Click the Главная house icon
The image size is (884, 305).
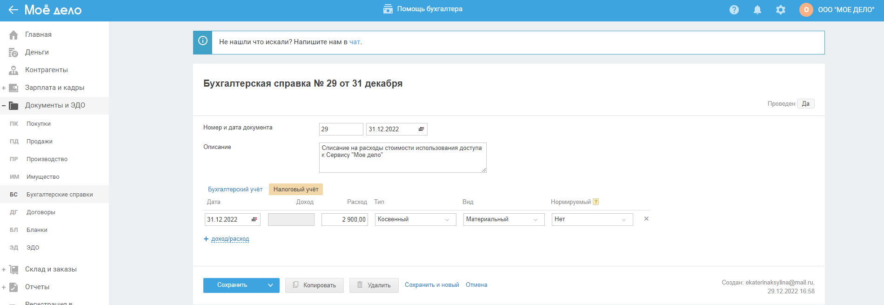click(13, 35)
